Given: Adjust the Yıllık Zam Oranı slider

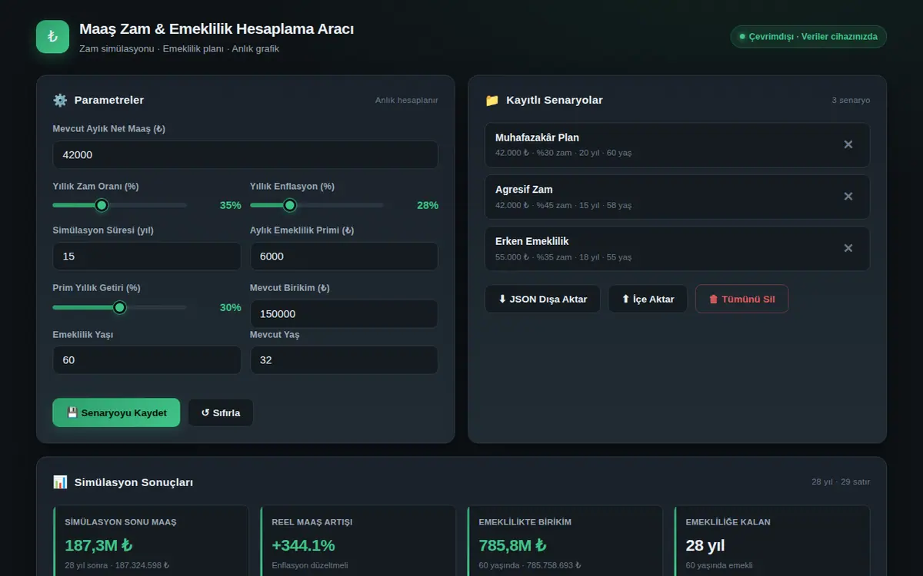Looking at the screenshot, I should tap(119, 205).
